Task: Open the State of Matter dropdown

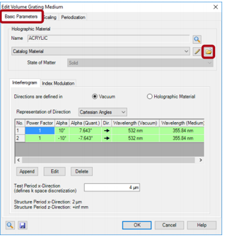Action: 140,63
